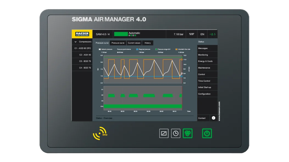Switch to the History tab
Screen dimensions: 289x162
click(x=148, y=43)
